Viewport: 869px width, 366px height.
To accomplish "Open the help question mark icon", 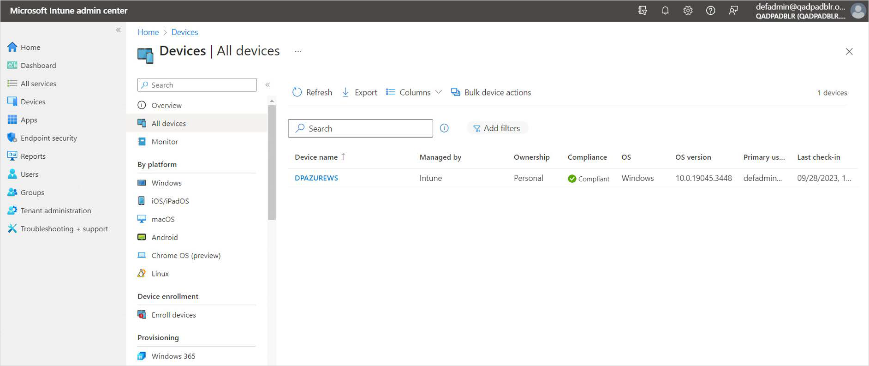I will [711, 11].
